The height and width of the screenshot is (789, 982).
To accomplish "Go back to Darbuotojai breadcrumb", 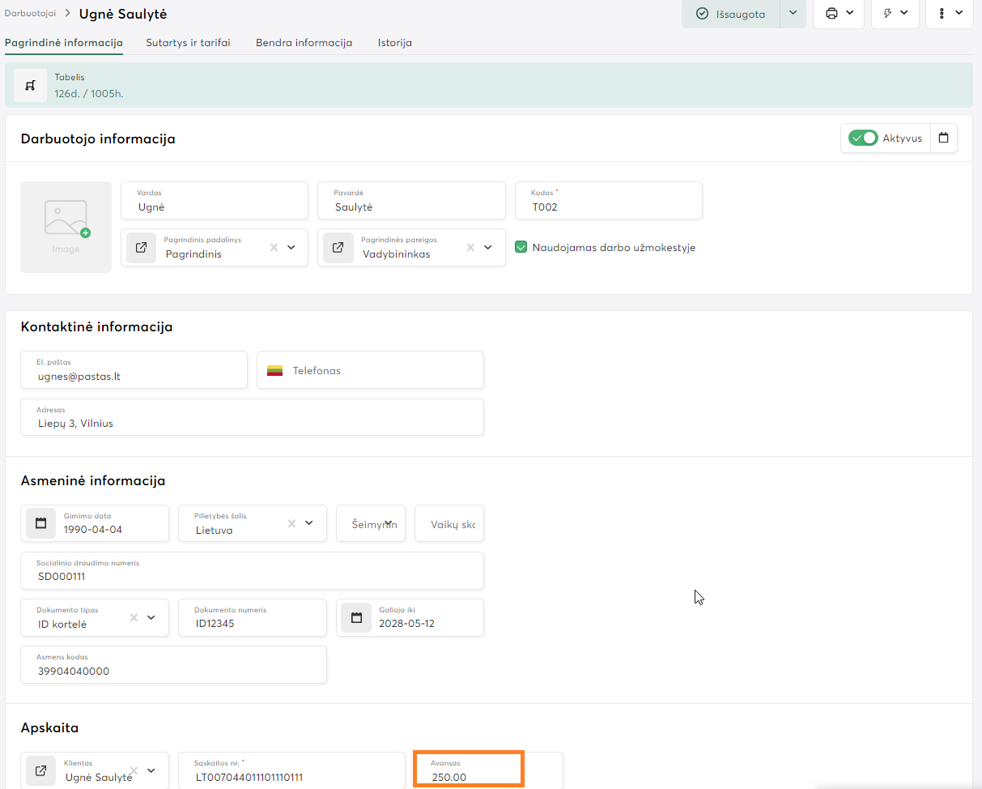I will [x=30, y=14].
